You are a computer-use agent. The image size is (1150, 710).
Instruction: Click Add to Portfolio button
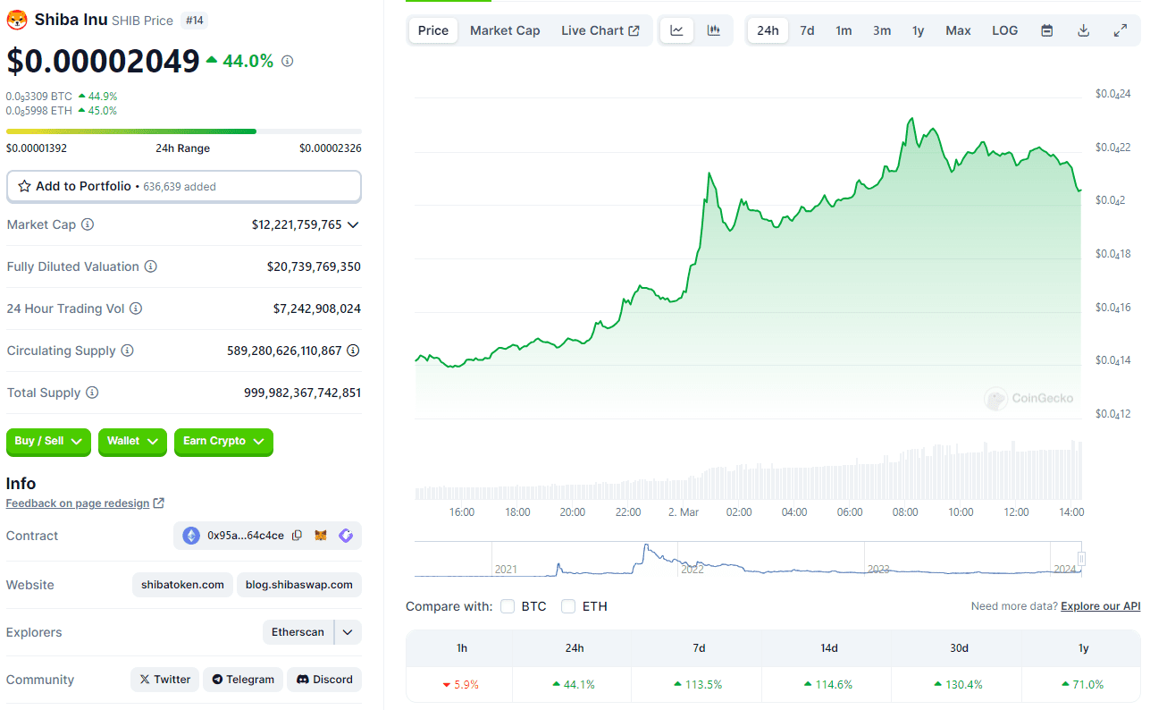click(184, 187)
